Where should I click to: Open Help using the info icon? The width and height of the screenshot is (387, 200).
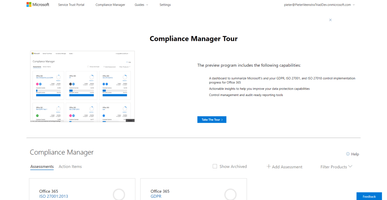tap(348, 154)
